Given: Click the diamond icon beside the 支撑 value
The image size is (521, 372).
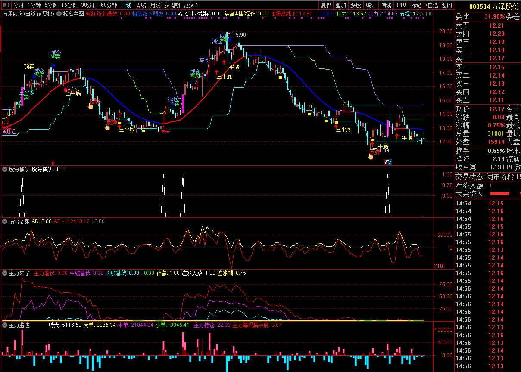Looking at the screenshot, I should [421, 14].
